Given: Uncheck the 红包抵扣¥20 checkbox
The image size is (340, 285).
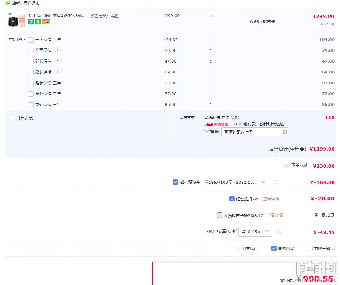Looking at the screenshot, I should pos(232,199).
